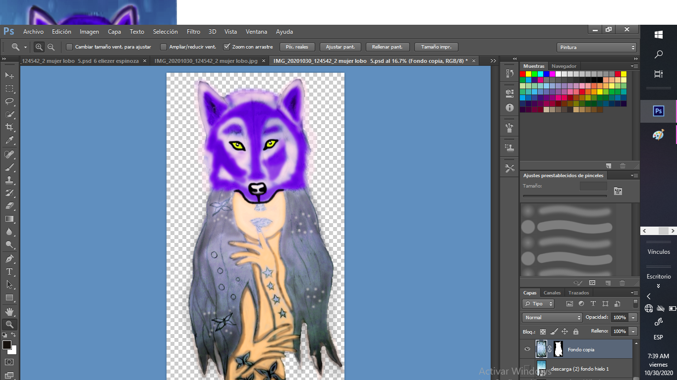677x380 pixels.
Task: Select the Eraser tool
Action: (9, 206)
